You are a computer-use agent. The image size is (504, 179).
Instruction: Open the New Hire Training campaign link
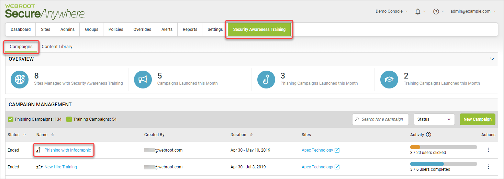tap(61, 167)
